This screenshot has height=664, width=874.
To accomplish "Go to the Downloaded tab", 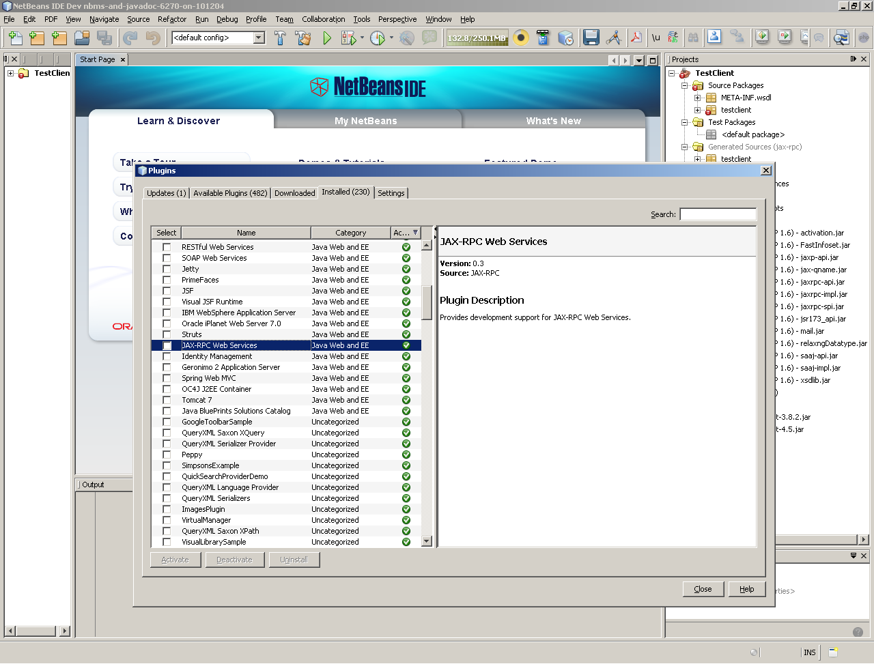I will click(295, 193).
